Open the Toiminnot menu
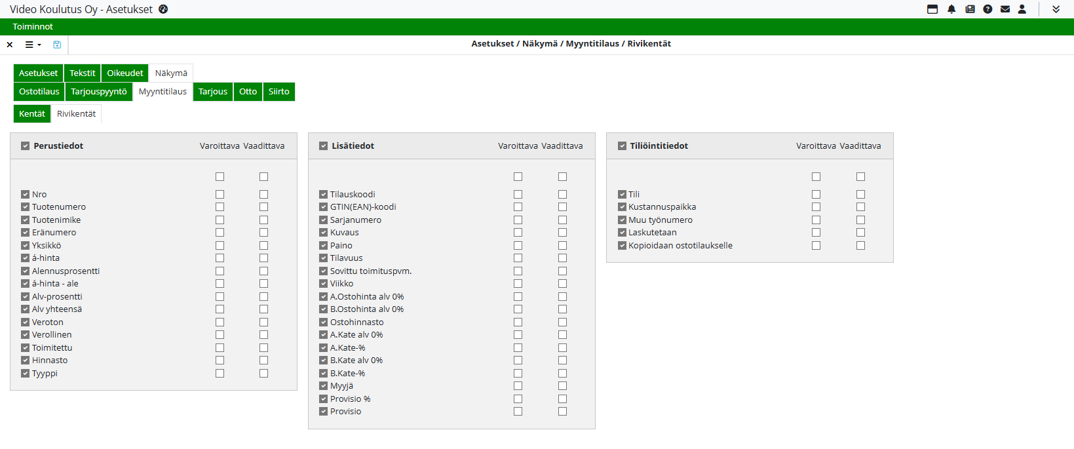 (x=33, y=27)
